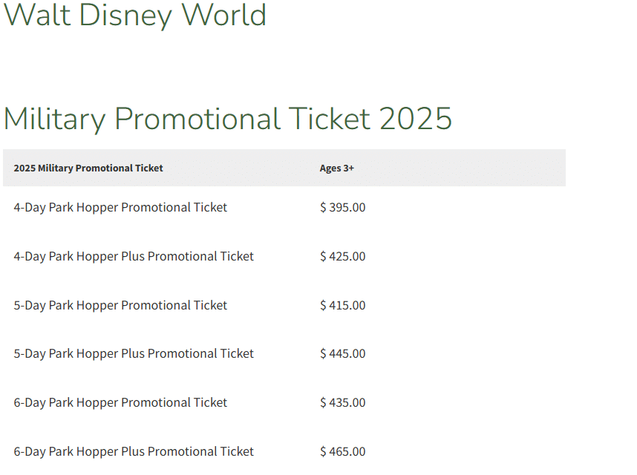The width and height of the screenshot is (637, 475).
Task: Click the word "Military" in the large heading
Action: coord(54,119)
